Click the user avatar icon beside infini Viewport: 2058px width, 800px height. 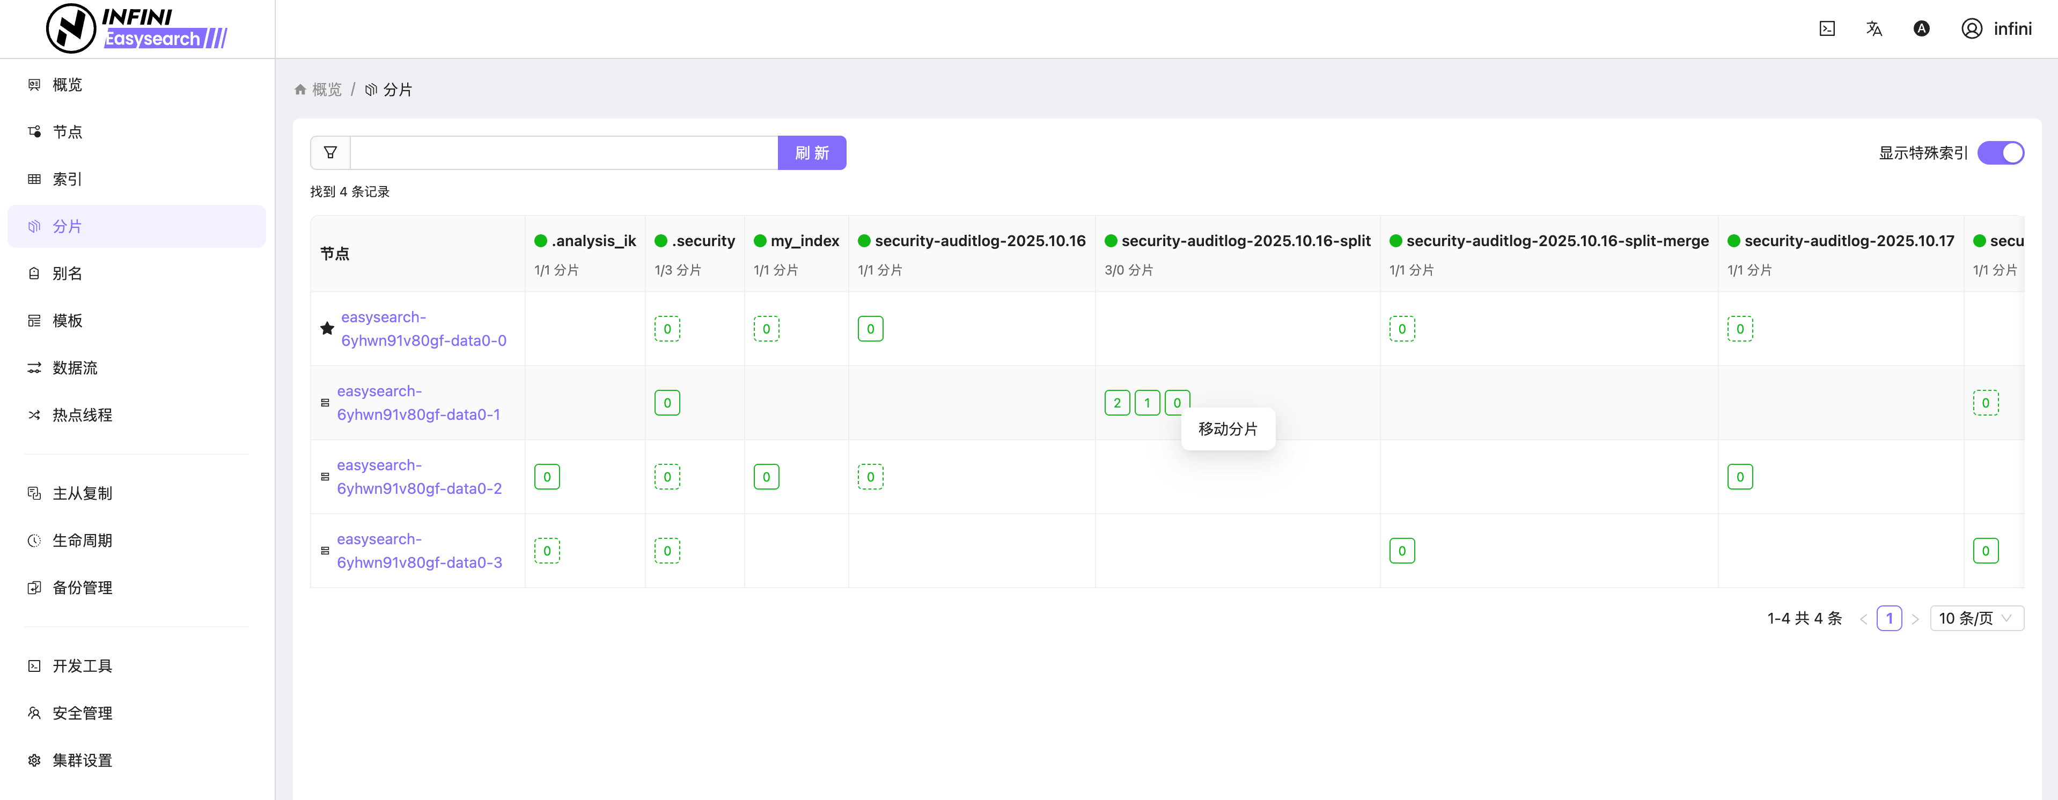click(x=1971, y=29)
